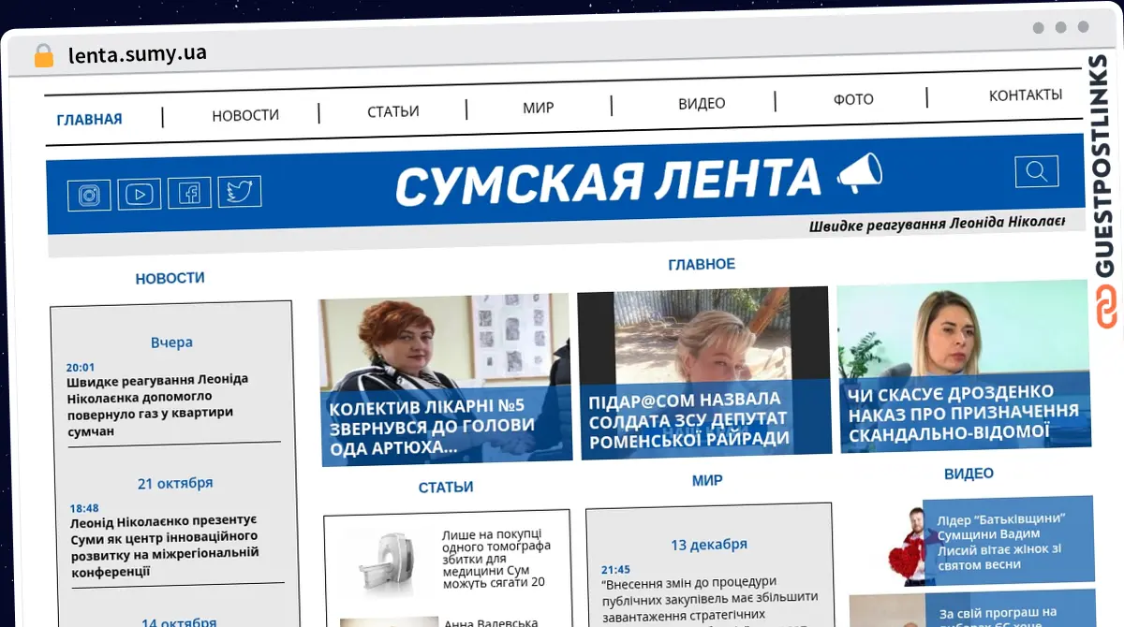1124x627 pixels.
Task: Open the НОВОСТИ menu item
Action: pyautogui.click(x=245, y=115)
